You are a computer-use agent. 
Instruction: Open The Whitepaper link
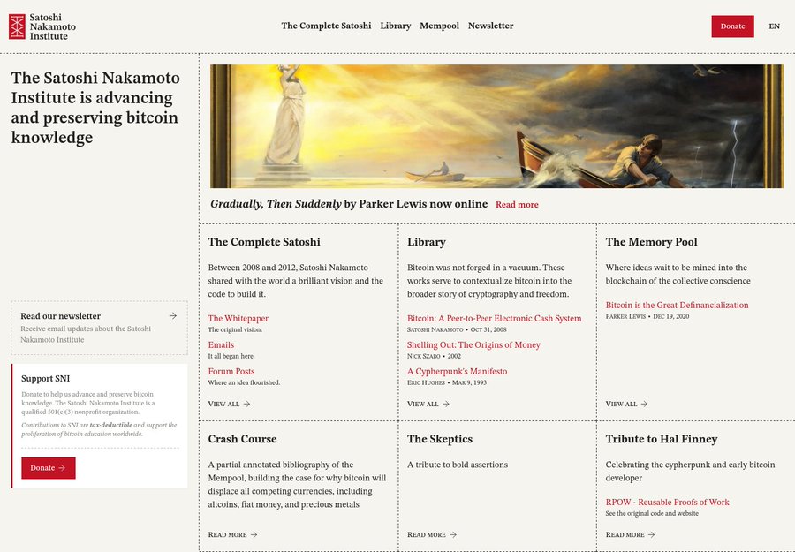(x=238, y=318)
